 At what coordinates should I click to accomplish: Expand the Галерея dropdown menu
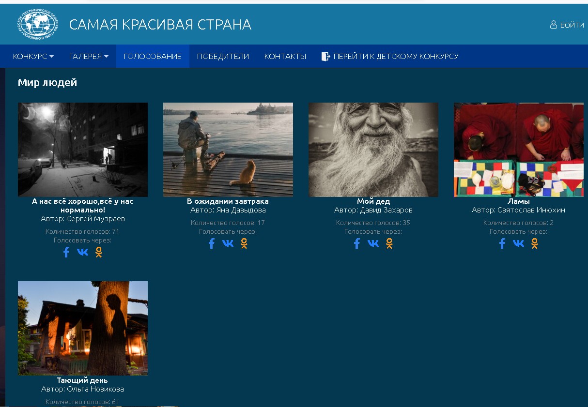89,57
